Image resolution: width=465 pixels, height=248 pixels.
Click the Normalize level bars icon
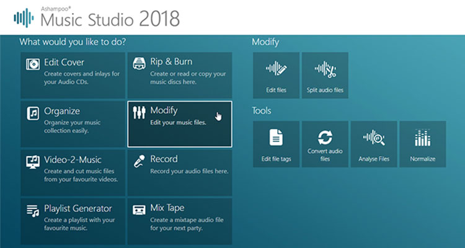coord(423,138)
